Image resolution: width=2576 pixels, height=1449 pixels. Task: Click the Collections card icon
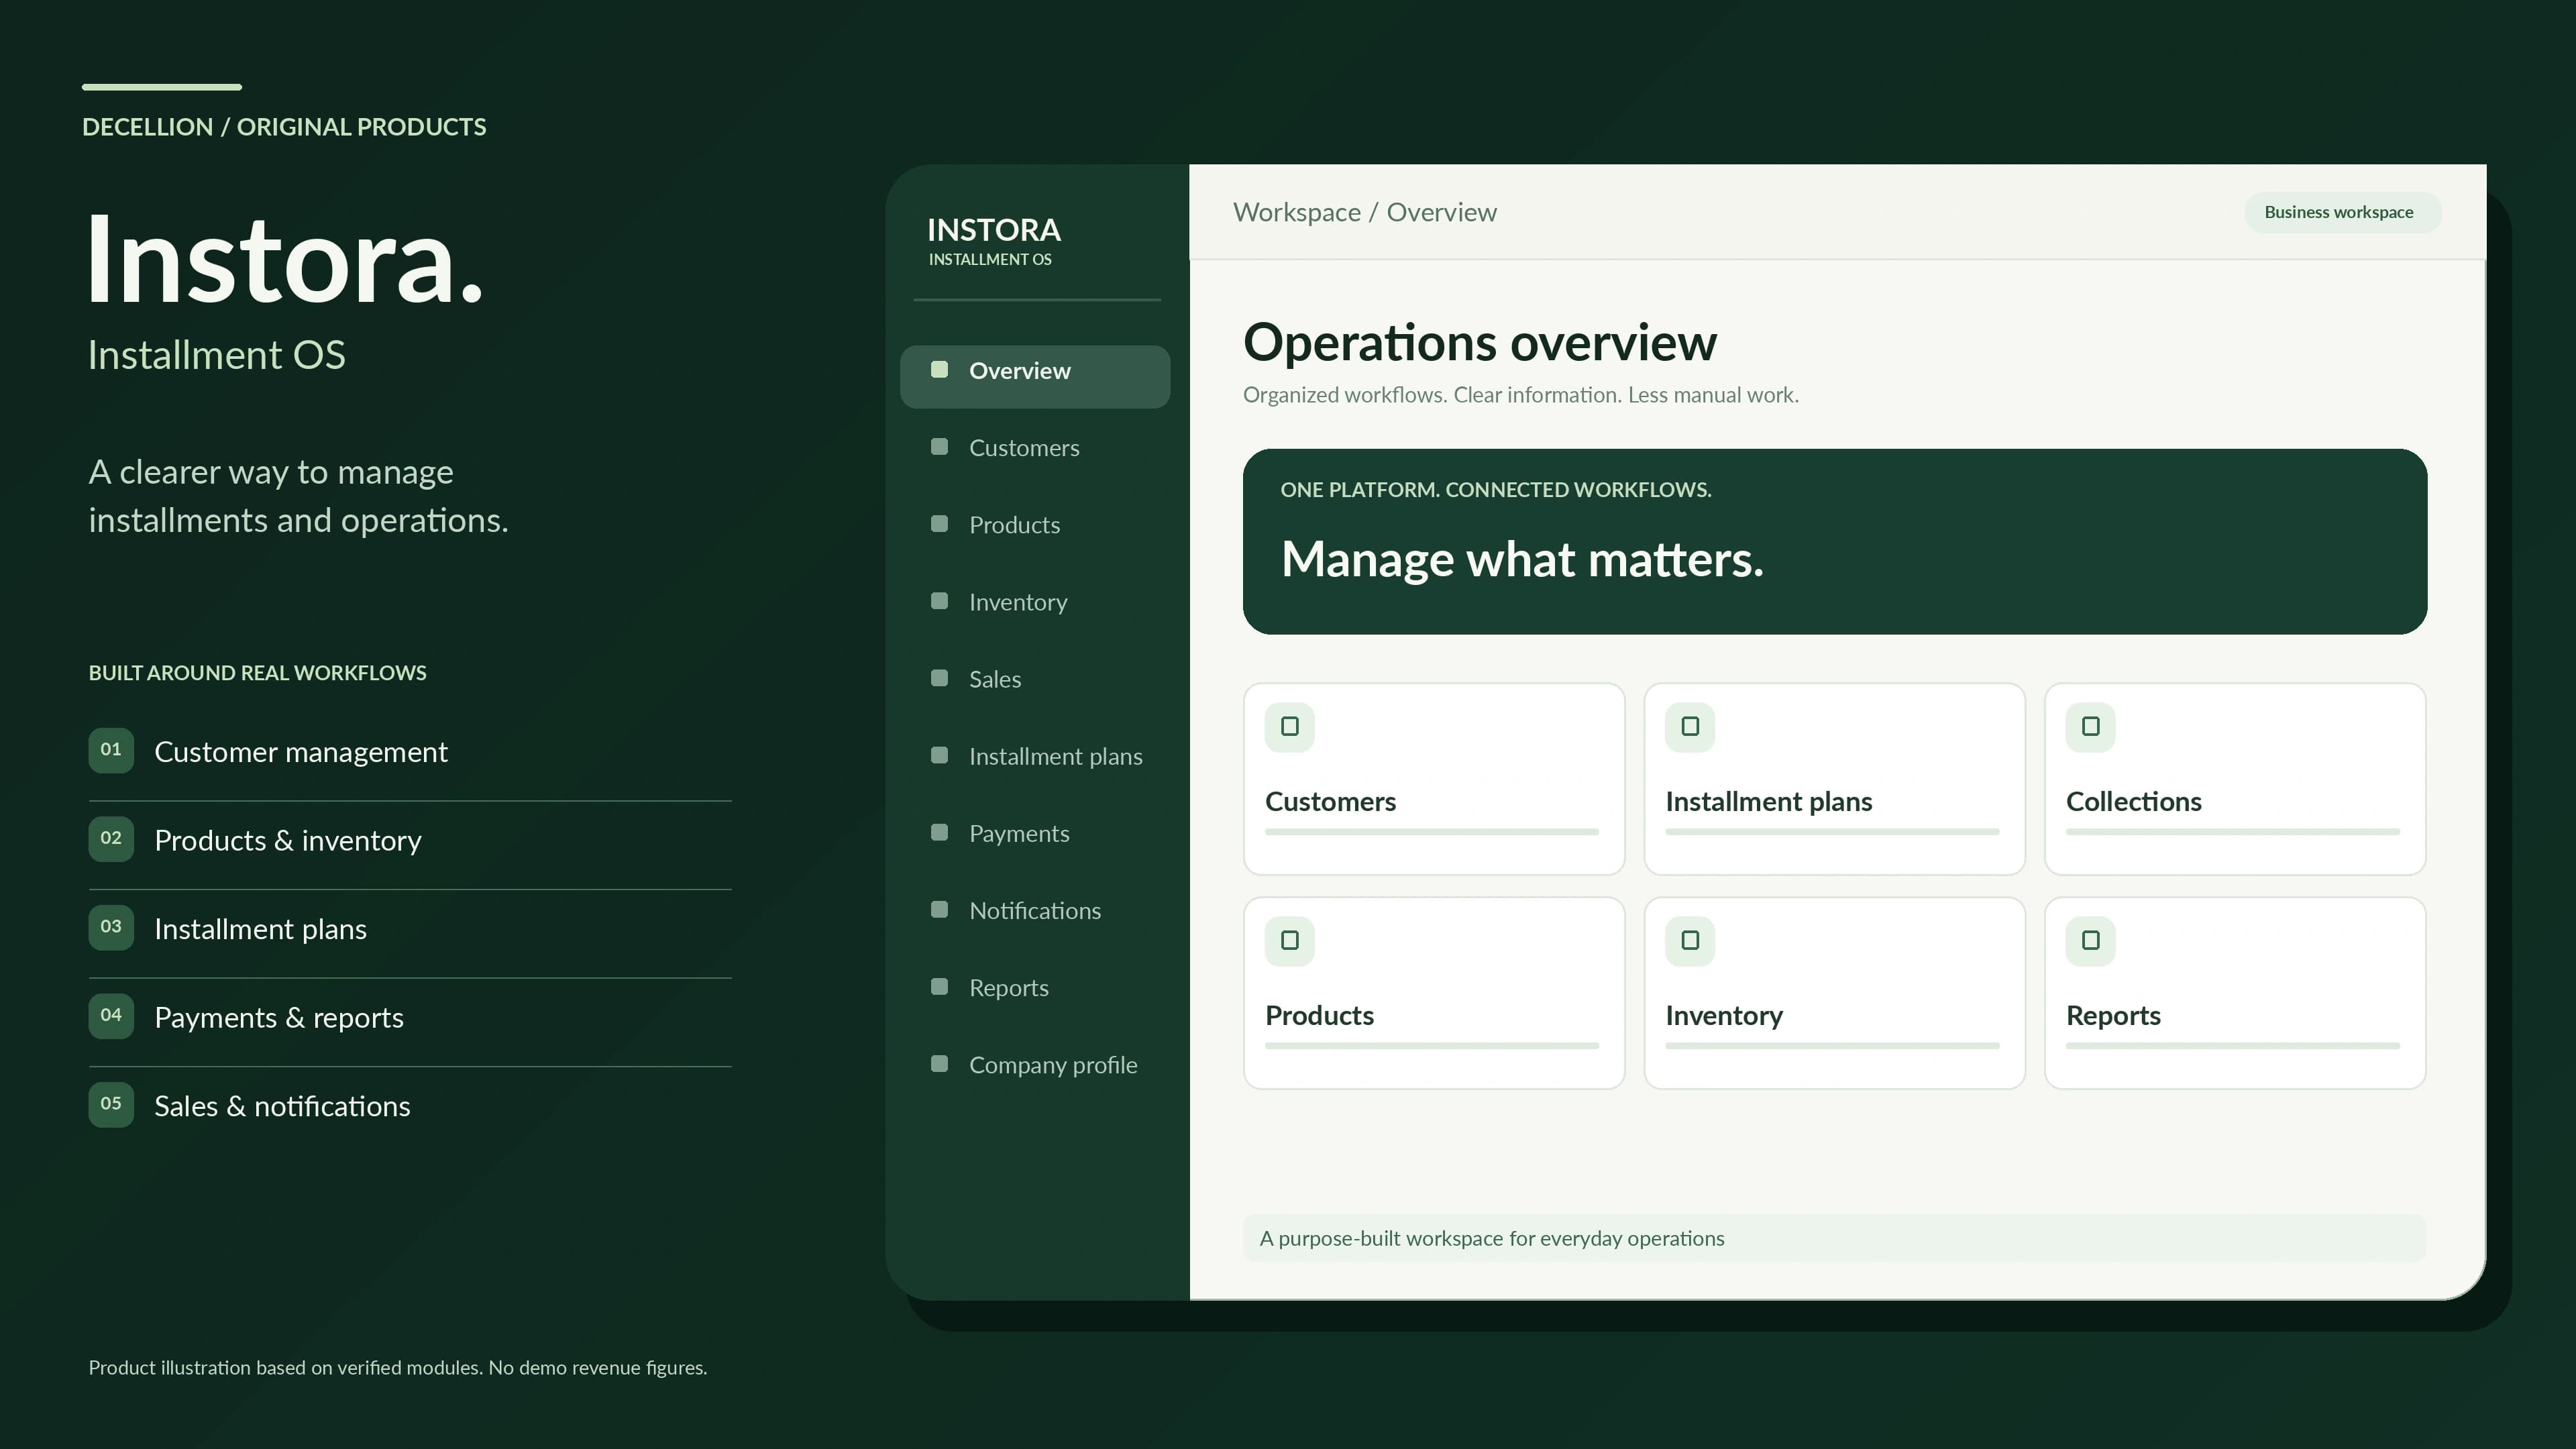pos(2090,727)
